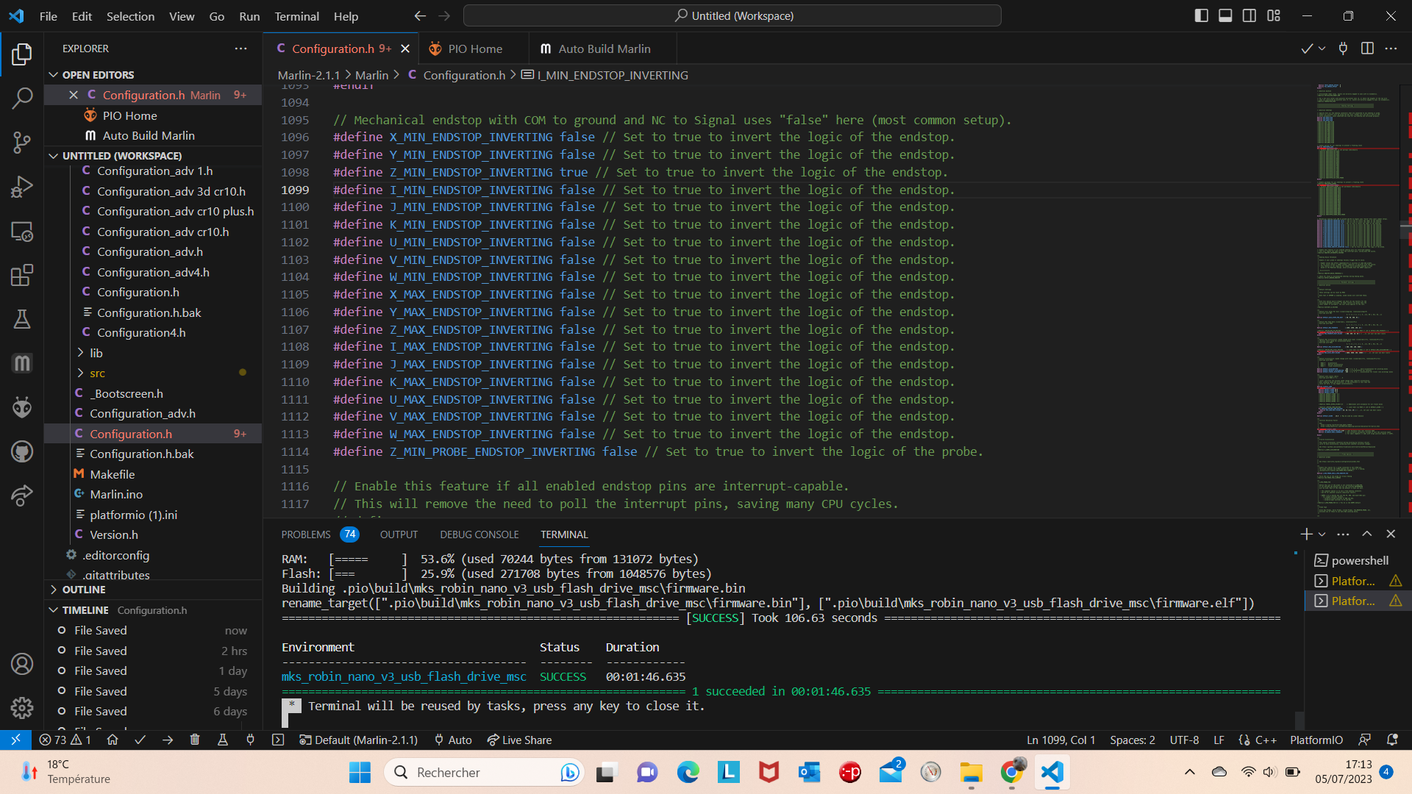
Task: Open the Extensions view icon
Action: tap(22, 276)
